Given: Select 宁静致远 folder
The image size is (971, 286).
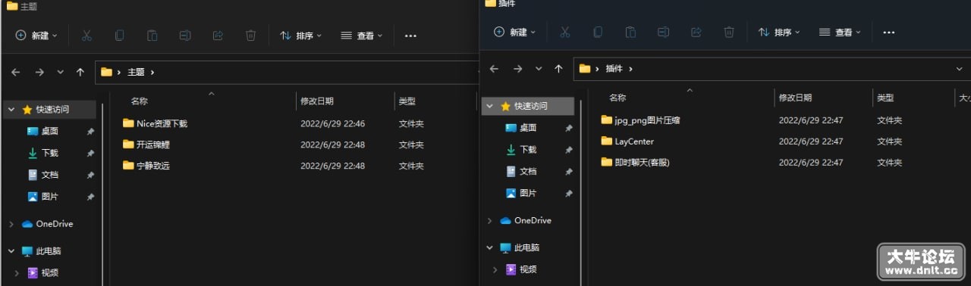Looking at the screenshot, I should click(146, 166).
